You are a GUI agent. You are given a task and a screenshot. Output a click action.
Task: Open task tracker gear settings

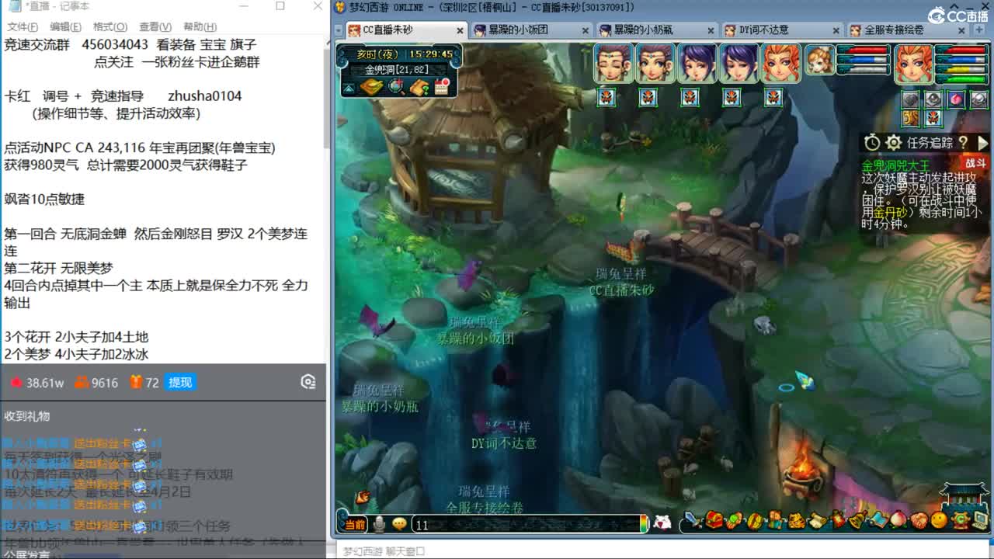click(894, 143)
